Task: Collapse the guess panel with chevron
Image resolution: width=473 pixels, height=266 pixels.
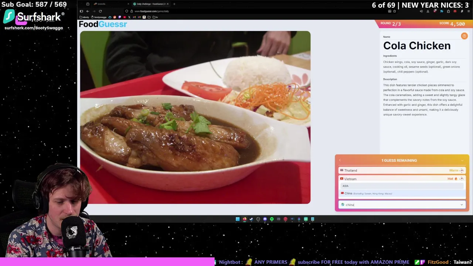Action: (x=462, y=160)
